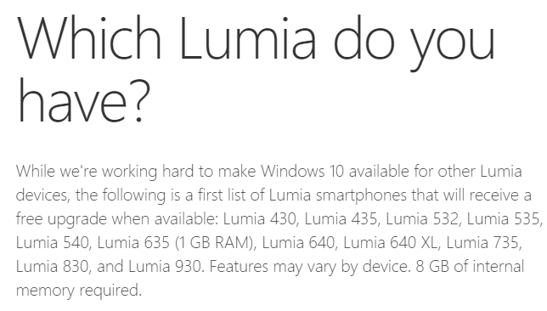The image size is (547, 311).
Task: Select the "Lumia 535" model text
Action: [503, 219]
